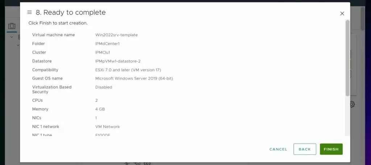This screenshot has height=165, width=371.
Task: Select the IPMClu1 cluster value
Action: click(103, 52)
